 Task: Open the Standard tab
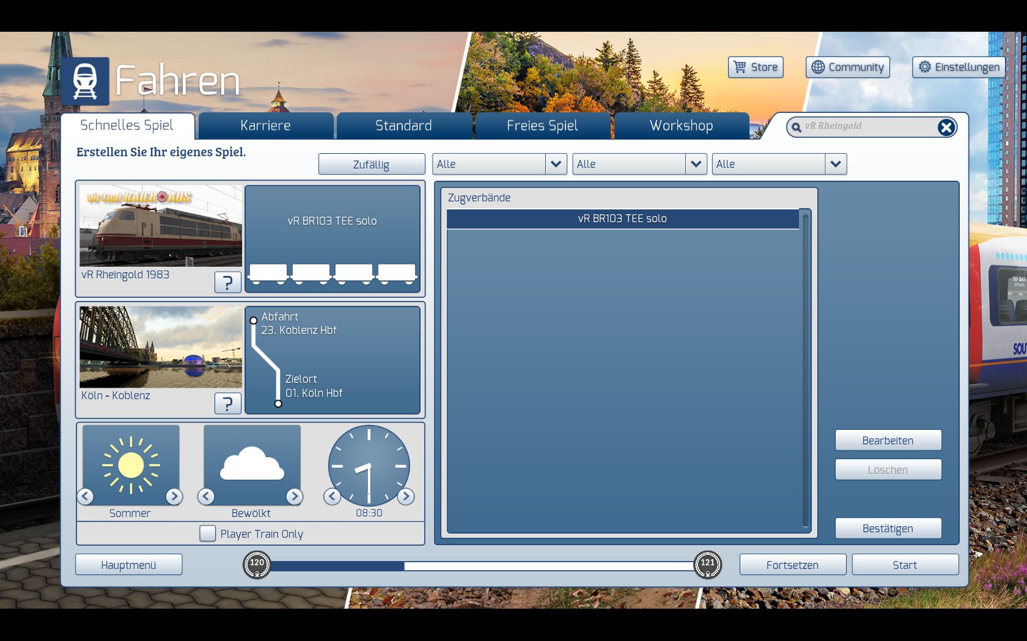click(404, 126)
